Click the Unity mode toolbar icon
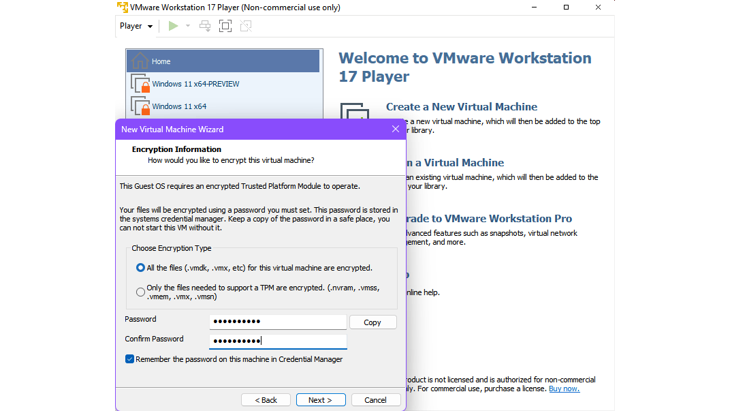 tap(246, 26)
